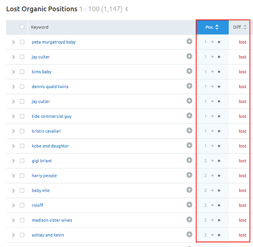Click plus icon next to gigi briant
The width and height of the screenshot is (253, 247).
[x=189, y=160]
